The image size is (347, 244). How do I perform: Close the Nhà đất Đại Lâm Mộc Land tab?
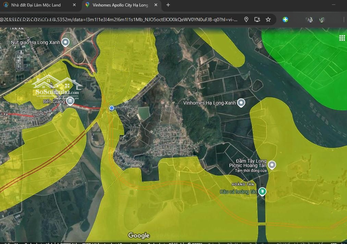coord(74,5)
